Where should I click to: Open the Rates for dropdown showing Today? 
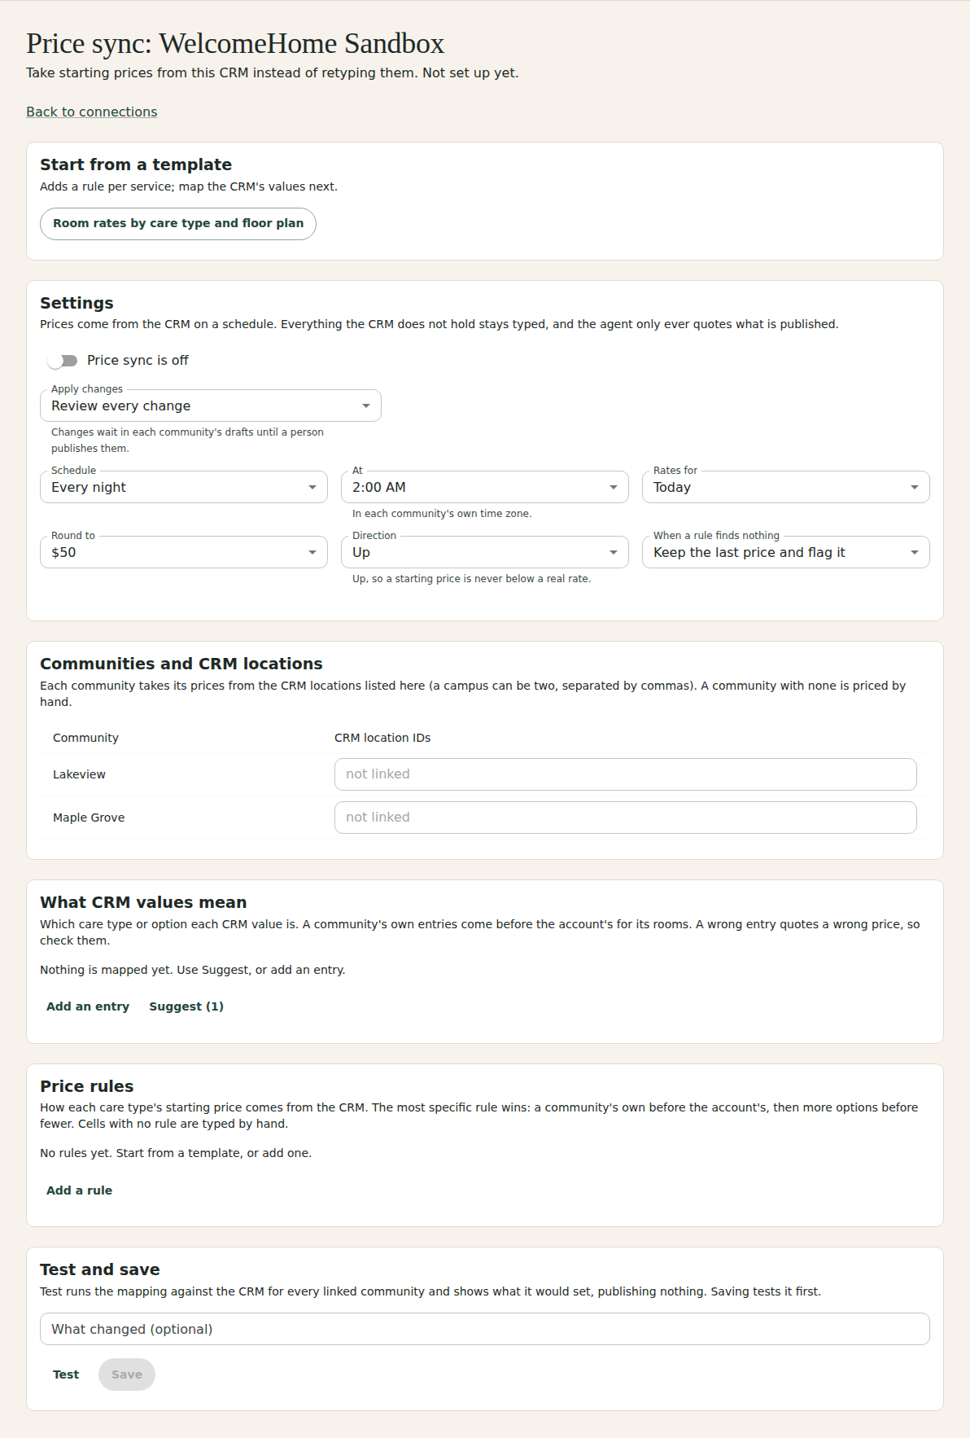786,487
